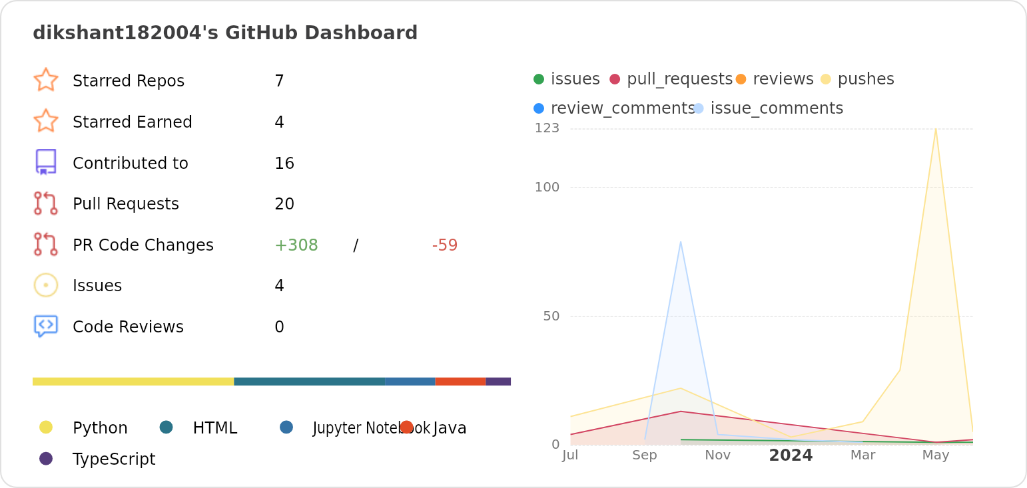Viewport: 1027px width, 488px height.
Task: Click the pushes peak point at top of chart
Action: tap(936, 129)
